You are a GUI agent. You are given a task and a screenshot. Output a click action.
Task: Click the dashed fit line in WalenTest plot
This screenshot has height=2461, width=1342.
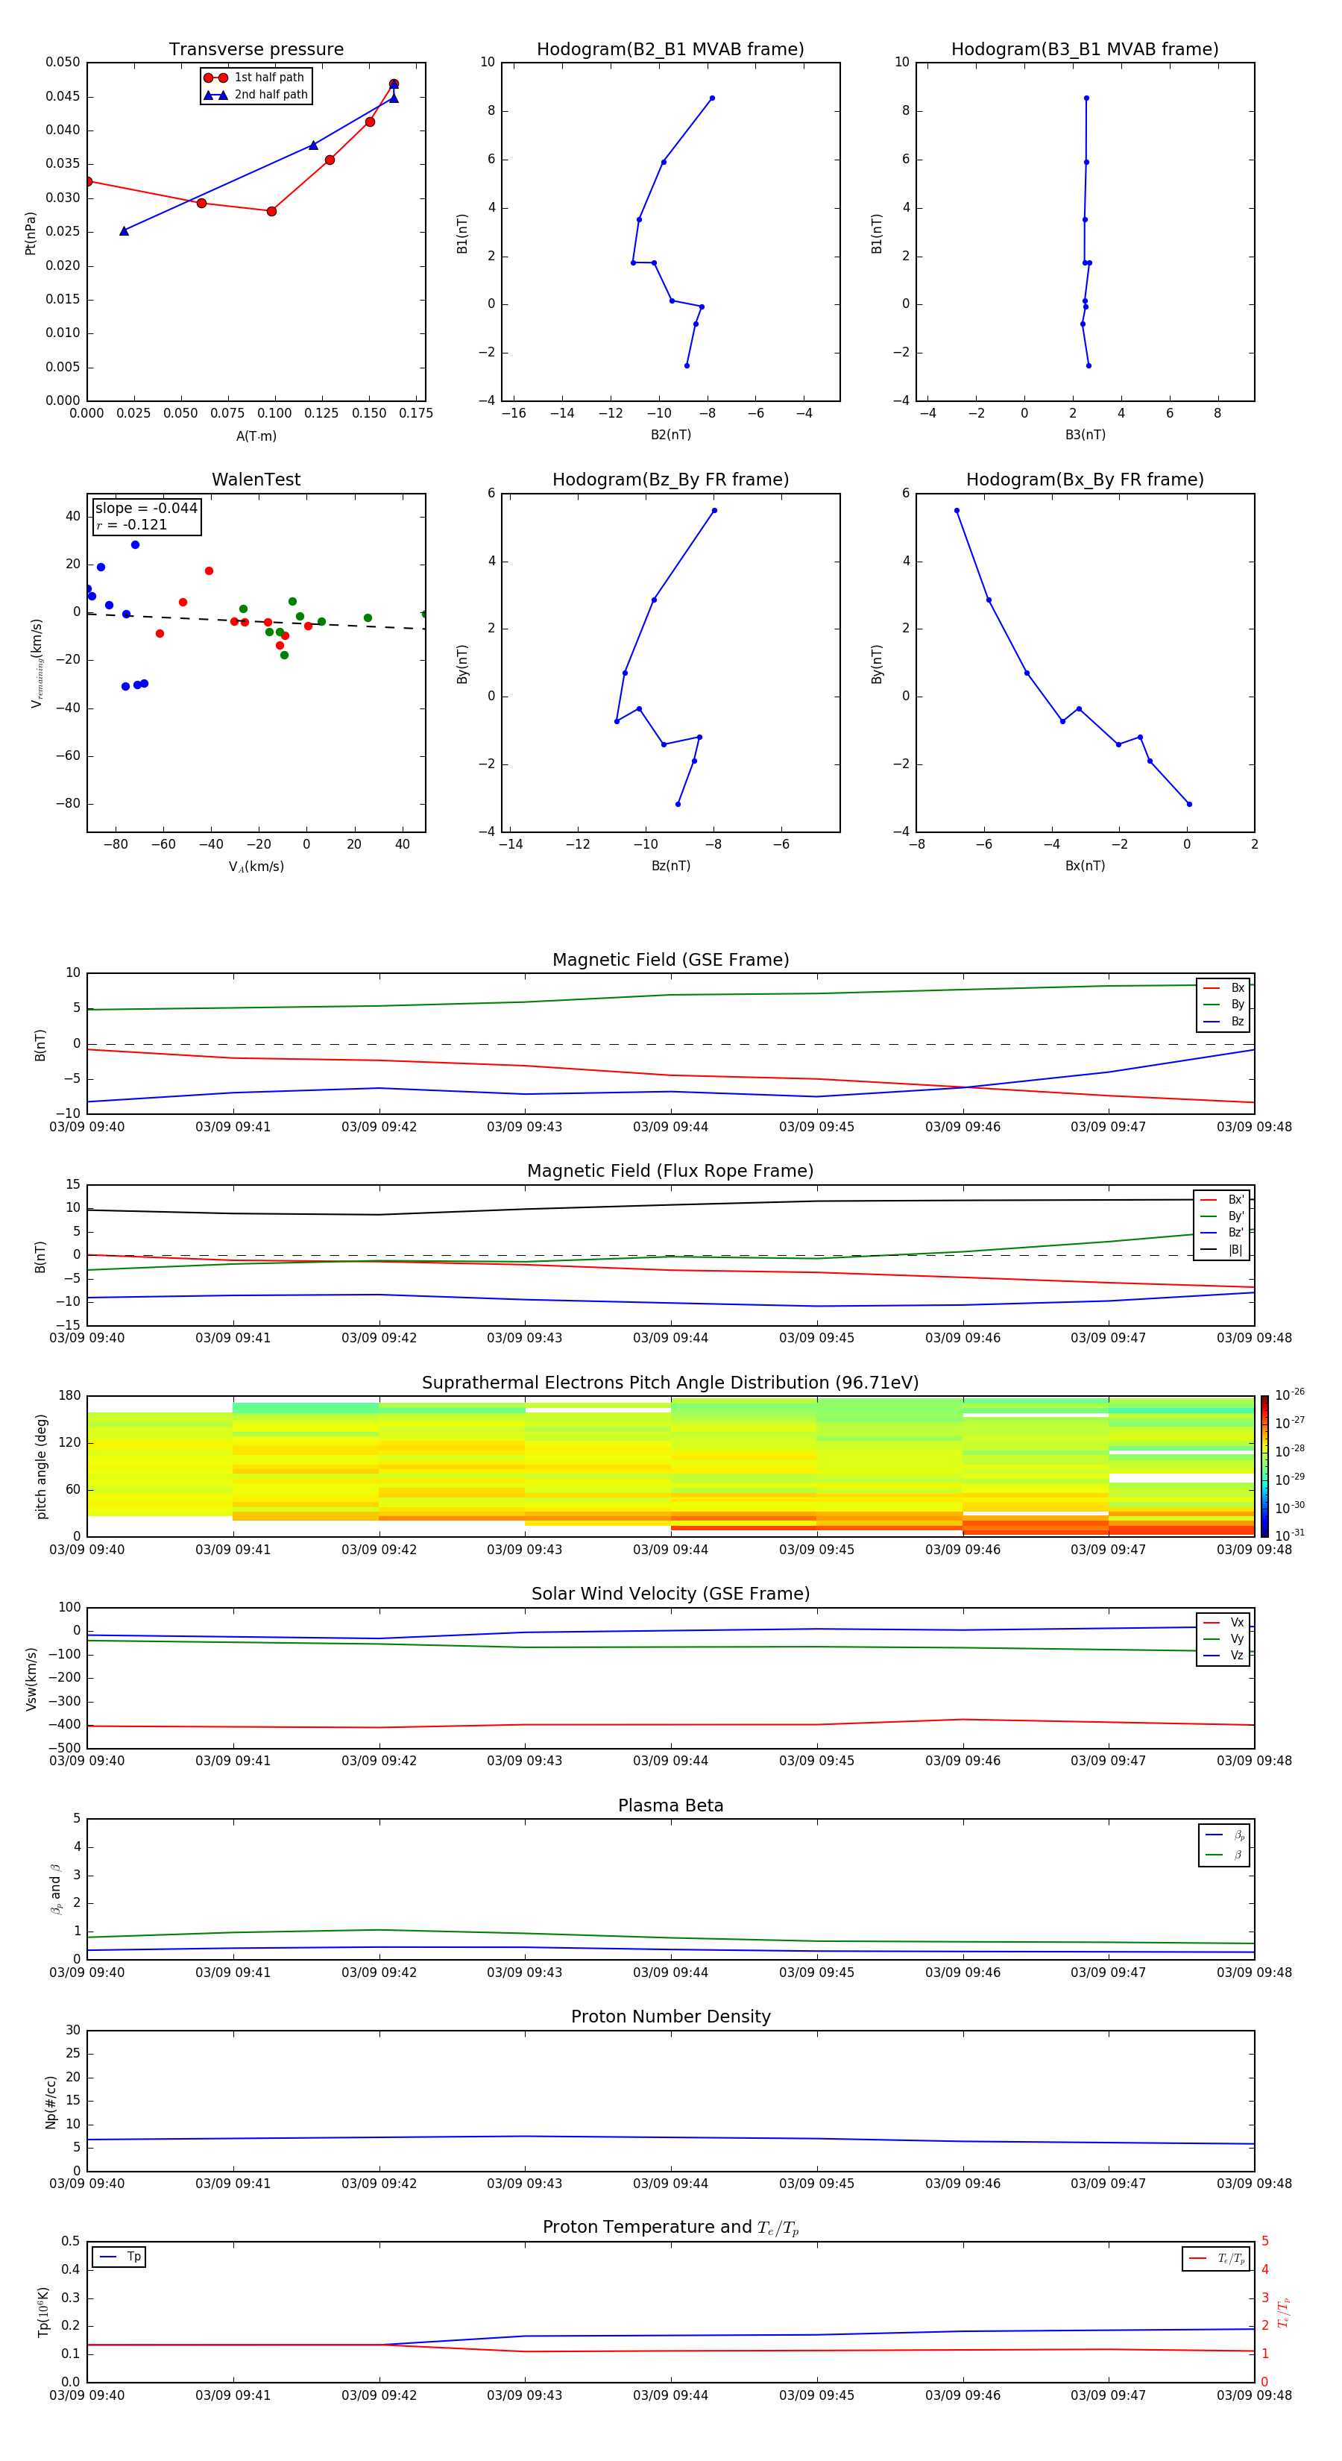256,621
